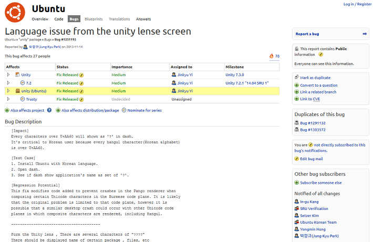This screenshot has height=242, width=373.
Task: Click the Bug Description heading
Action: point(23,121)
